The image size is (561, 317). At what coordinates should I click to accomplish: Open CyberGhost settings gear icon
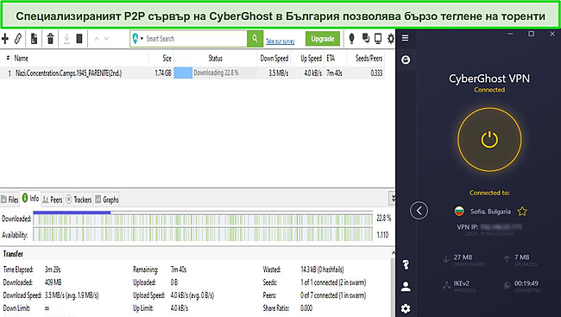click(x=406, y=308)
